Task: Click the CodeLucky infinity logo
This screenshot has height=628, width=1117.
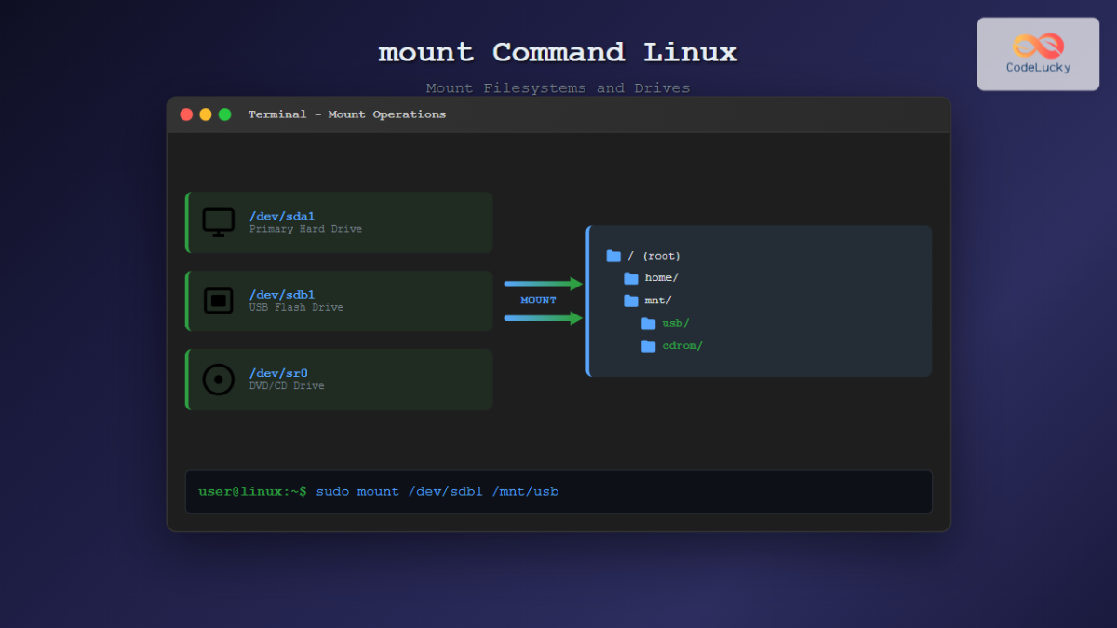Action: 1038,46
